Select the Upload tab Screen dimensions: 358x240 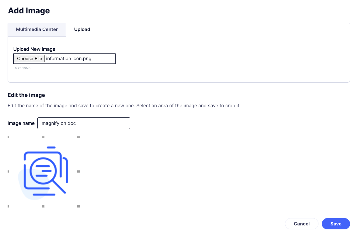tap(82, 30)
